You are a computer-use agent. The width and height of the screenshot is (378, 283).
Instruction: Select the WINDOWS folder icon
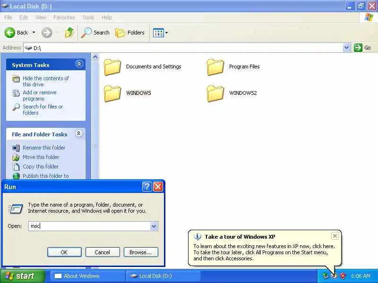(112, 93)
